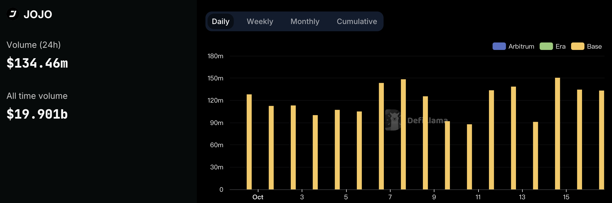Click the JOJO logo icon
This screenshot has height=203, width=612.
tap(13, 14)
